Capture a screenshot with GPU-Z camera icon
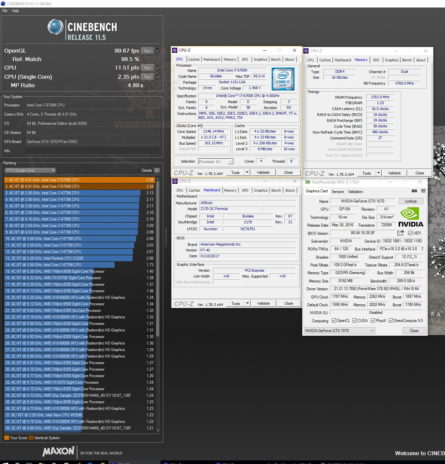Image resolution: width=445 pixels, height=464 pixels. click(414, 191)
